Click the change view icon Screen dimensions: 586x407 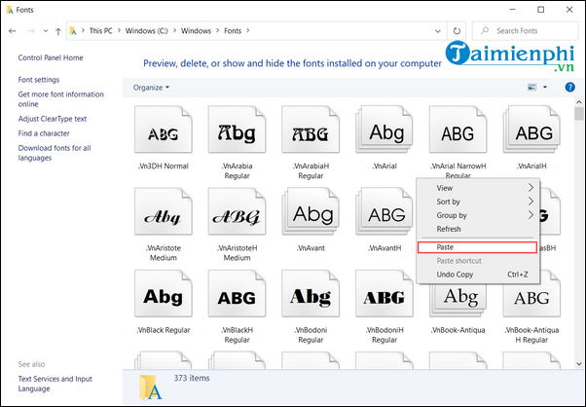click(531, 88)
